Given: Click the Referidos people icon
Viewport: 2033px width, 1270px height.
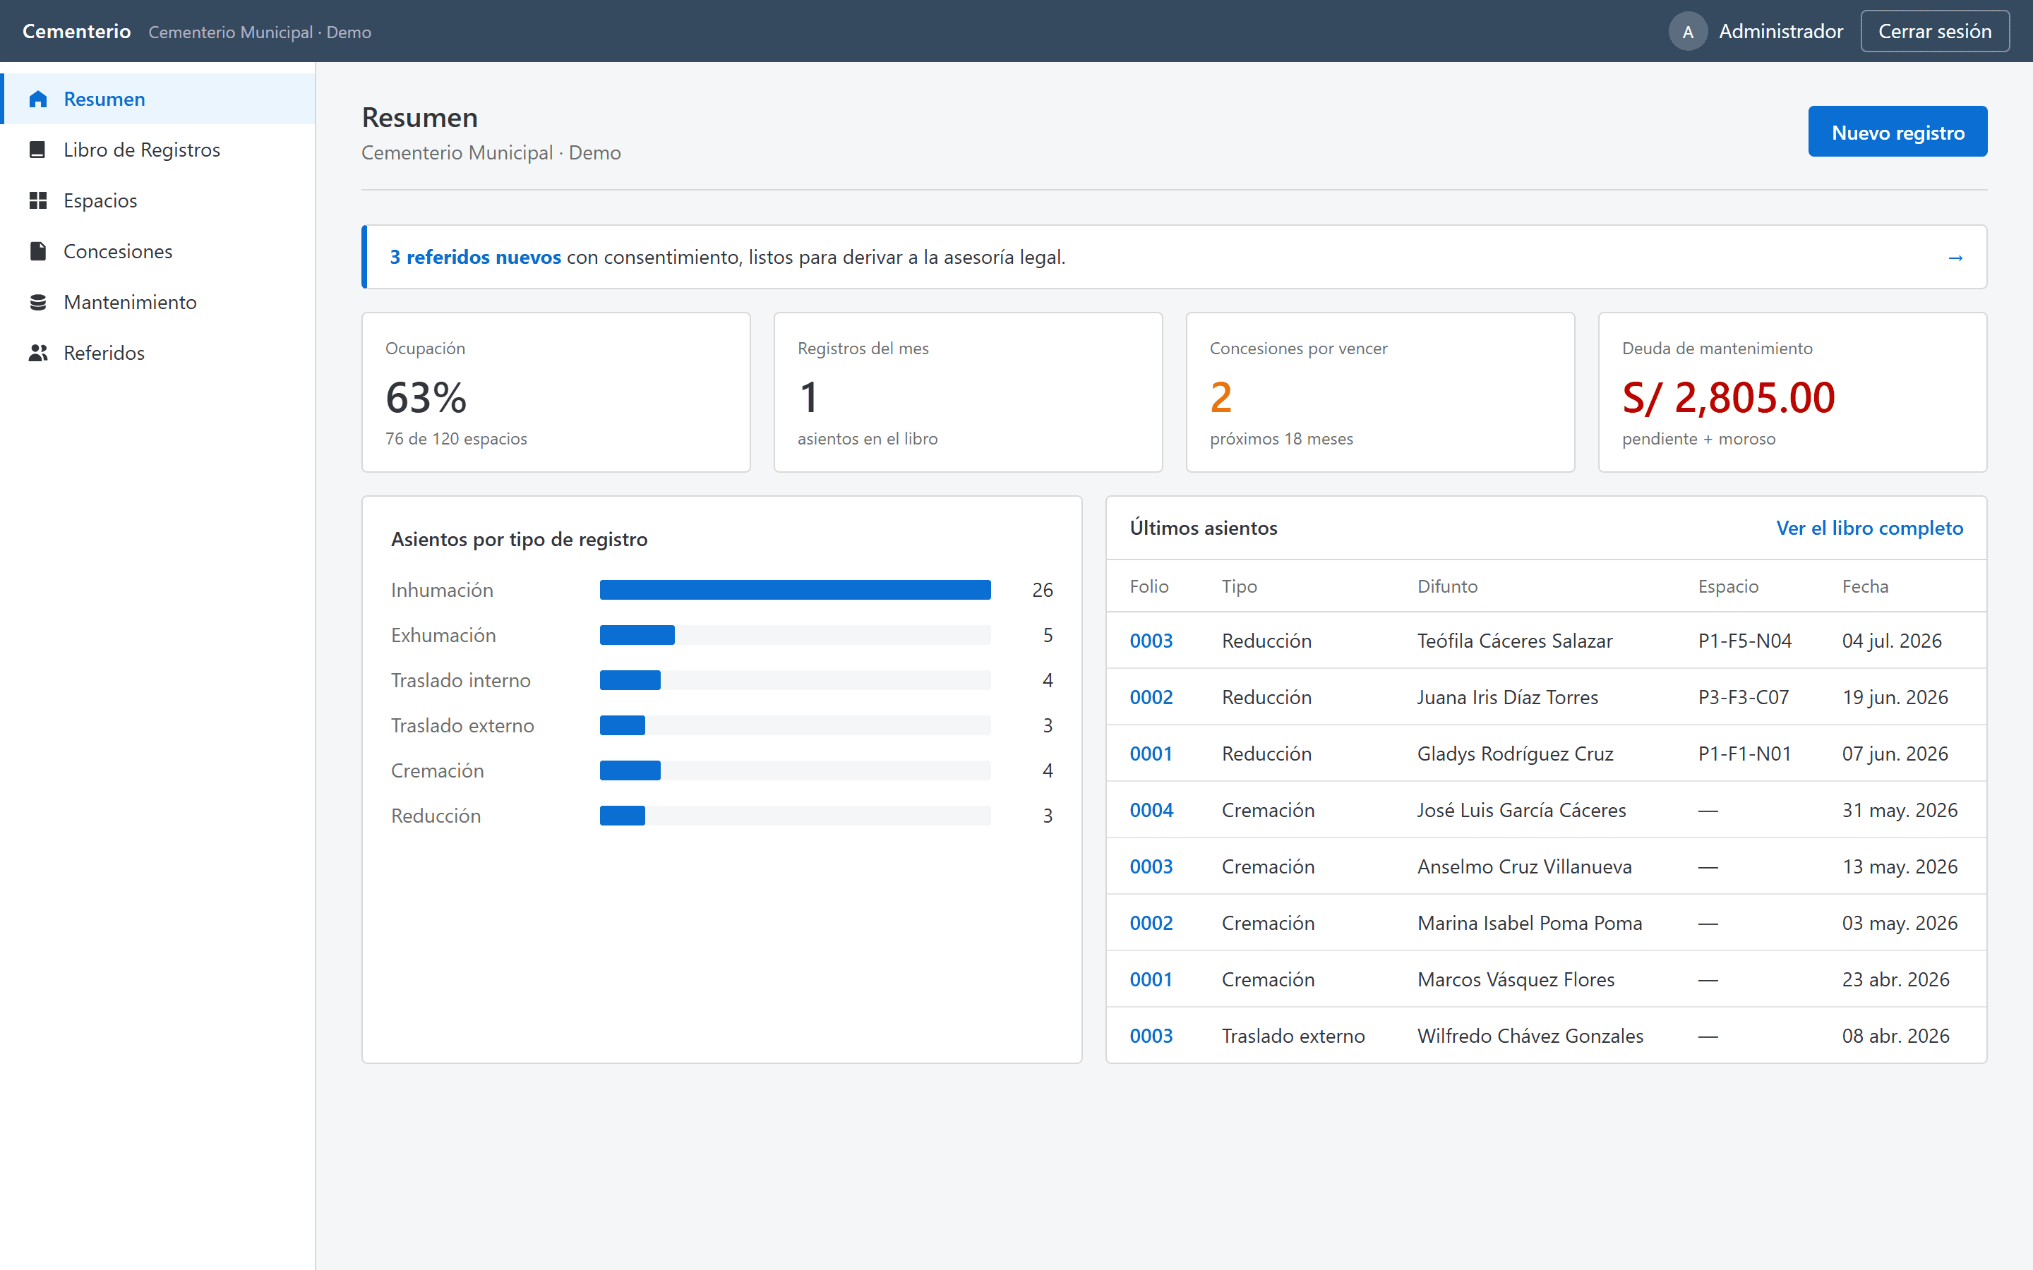Looking at the screenshot, I should [x=38, y=353].
